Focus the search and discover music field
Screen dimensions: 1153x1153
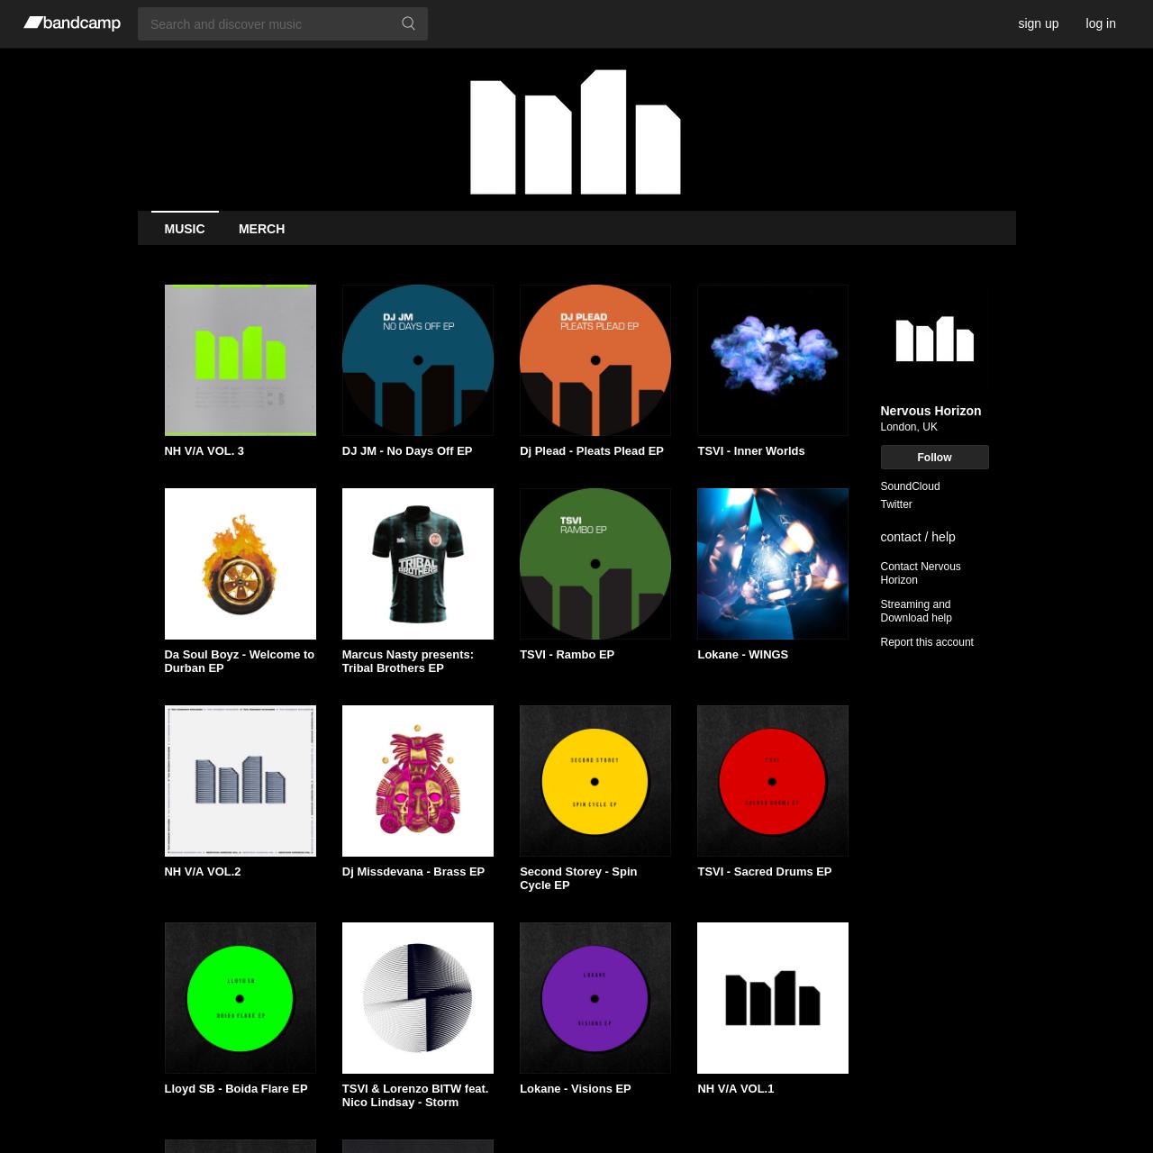(283, 23)
